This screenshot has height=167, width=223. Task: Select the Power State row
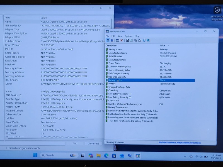(150, 63)
